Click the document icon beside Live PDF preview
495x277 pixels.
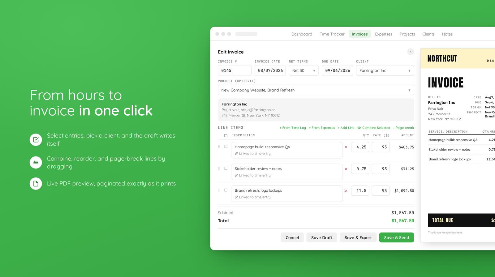[x=36, y=184]
